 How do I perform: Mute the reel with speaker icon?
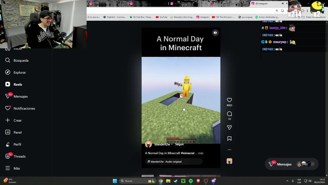click(x=216, y=33)
